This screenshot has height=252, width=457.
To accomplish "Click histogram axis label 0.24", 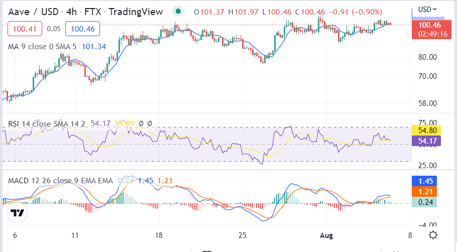I will click(x=424, y=202).
